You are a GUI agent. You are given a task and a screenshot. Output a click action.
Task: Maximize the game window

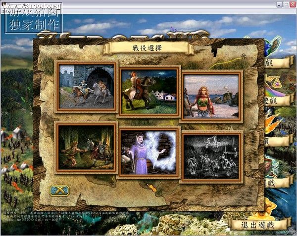coord(286,4)
